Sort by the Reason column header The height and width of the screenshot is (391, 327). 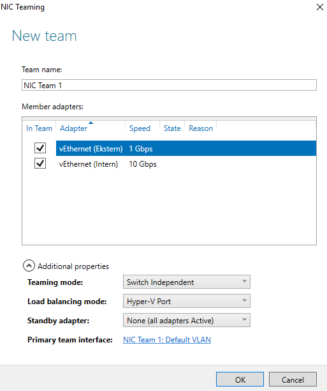point(201,128)
